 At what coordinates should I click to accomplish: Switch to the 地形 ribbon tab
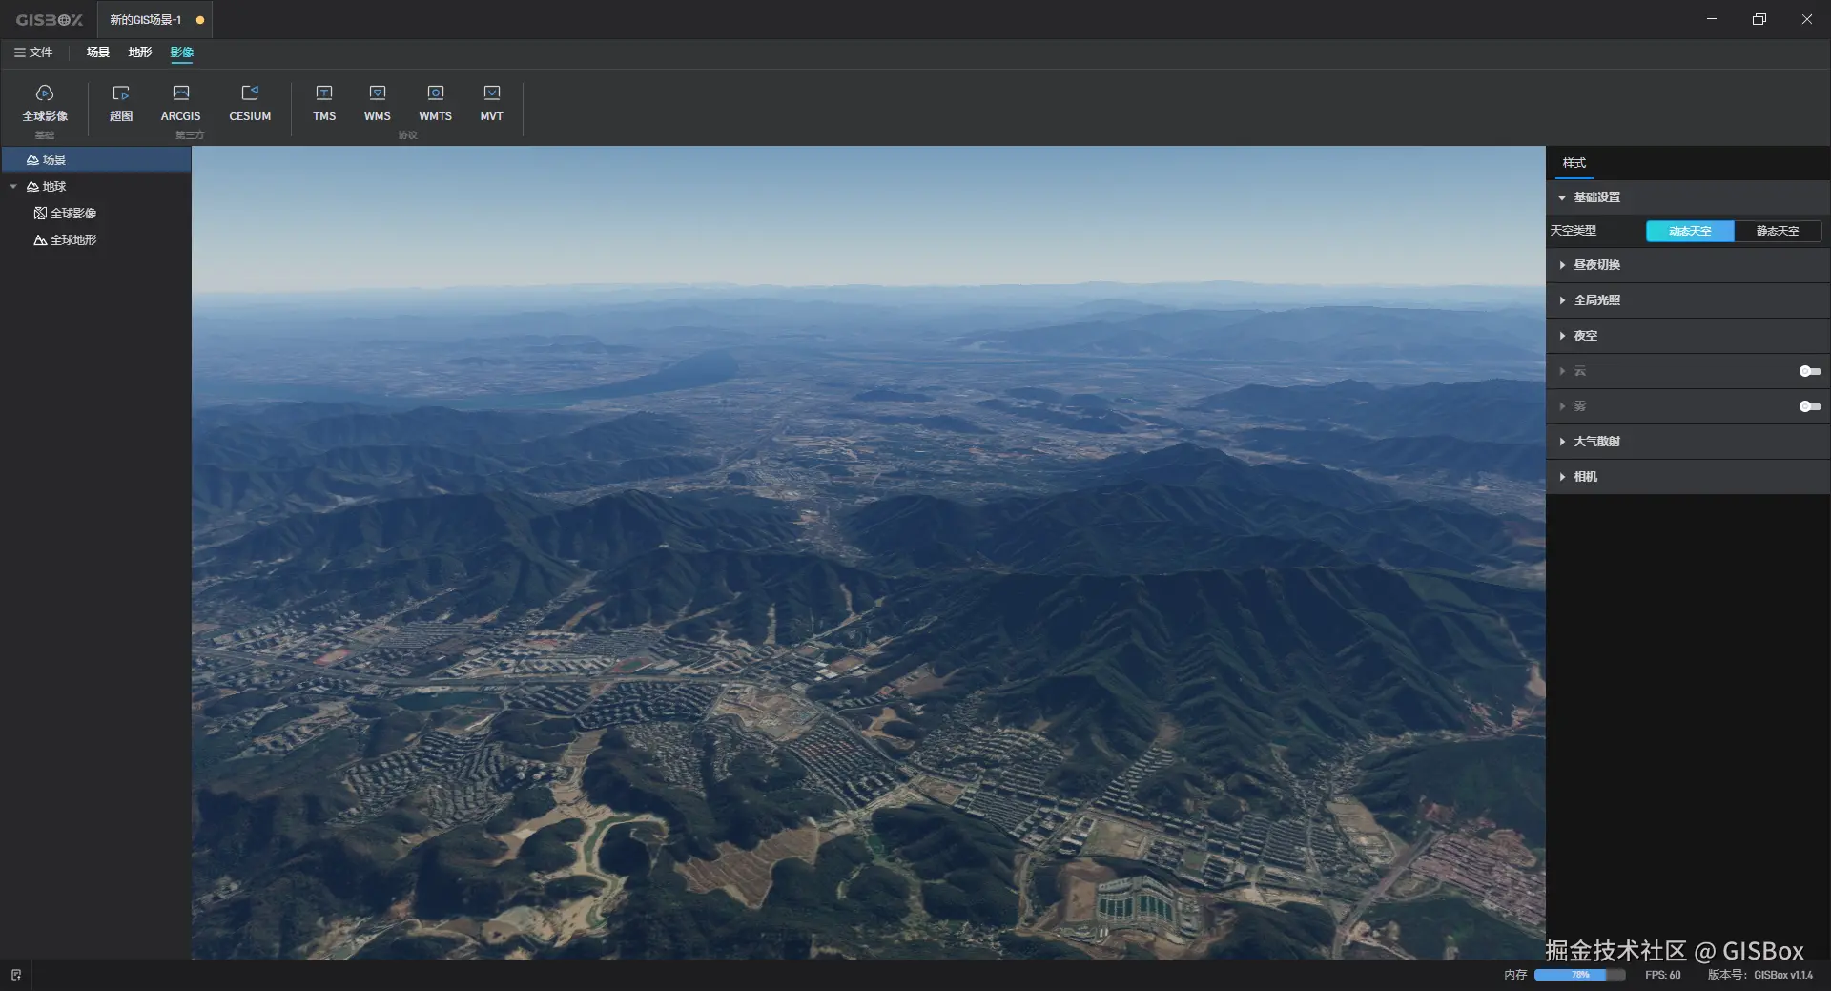tap(140, 52)
